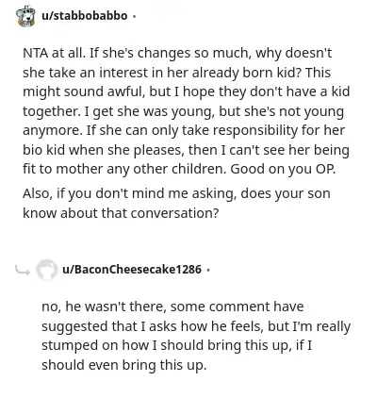The image size is (377, 398).
Task: Select the reply line starting "stumped on how"
Action: [x=176, y=345]
